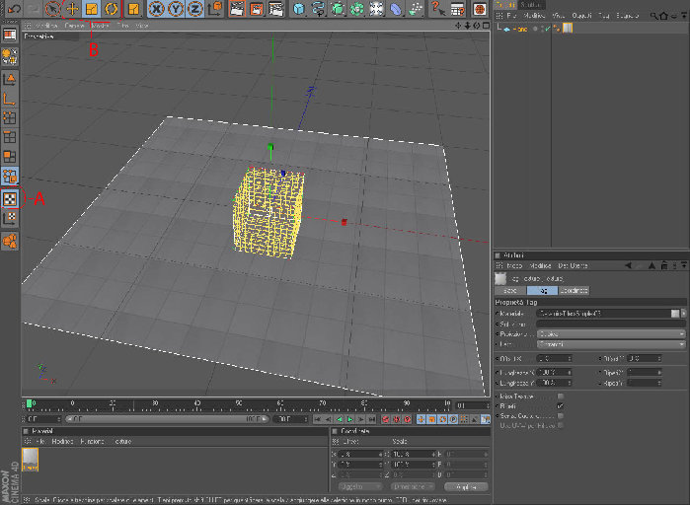Screen dimensions: 690x505
Task: Click the play forward button
Action: [349, 419]
